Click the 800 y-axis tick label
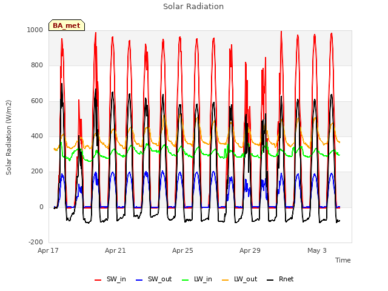Viewport: 388px width, 291px height. tap(37, 65)
